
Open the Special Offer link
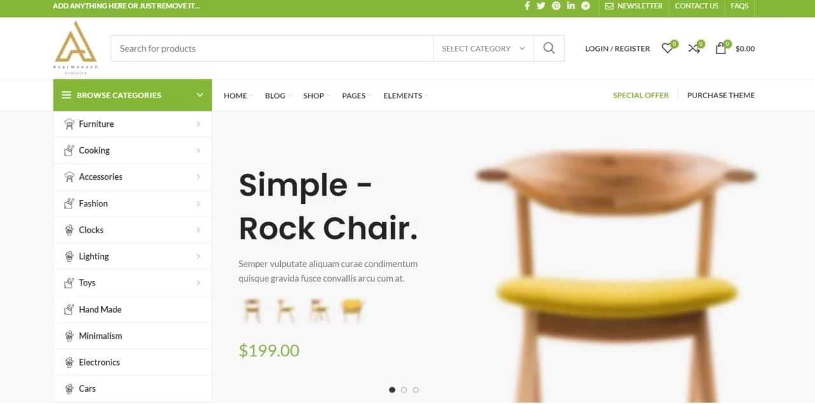pos(641,95)
